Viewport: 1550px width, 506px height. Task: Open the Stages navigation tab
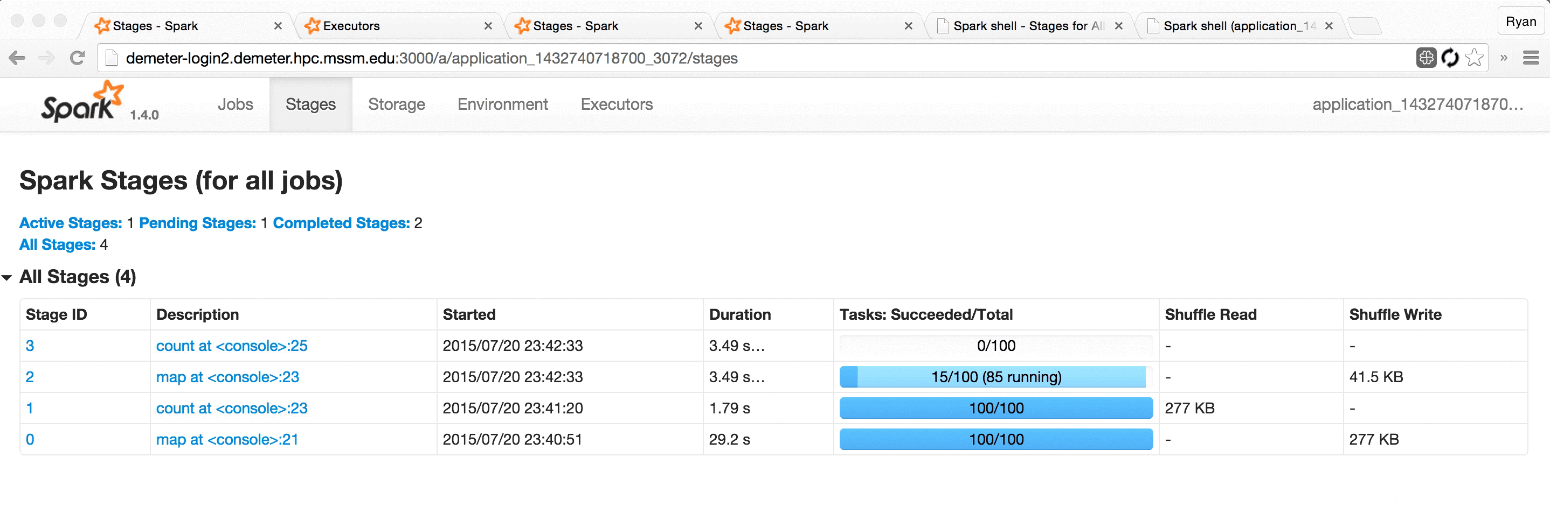tap(310, 104)
